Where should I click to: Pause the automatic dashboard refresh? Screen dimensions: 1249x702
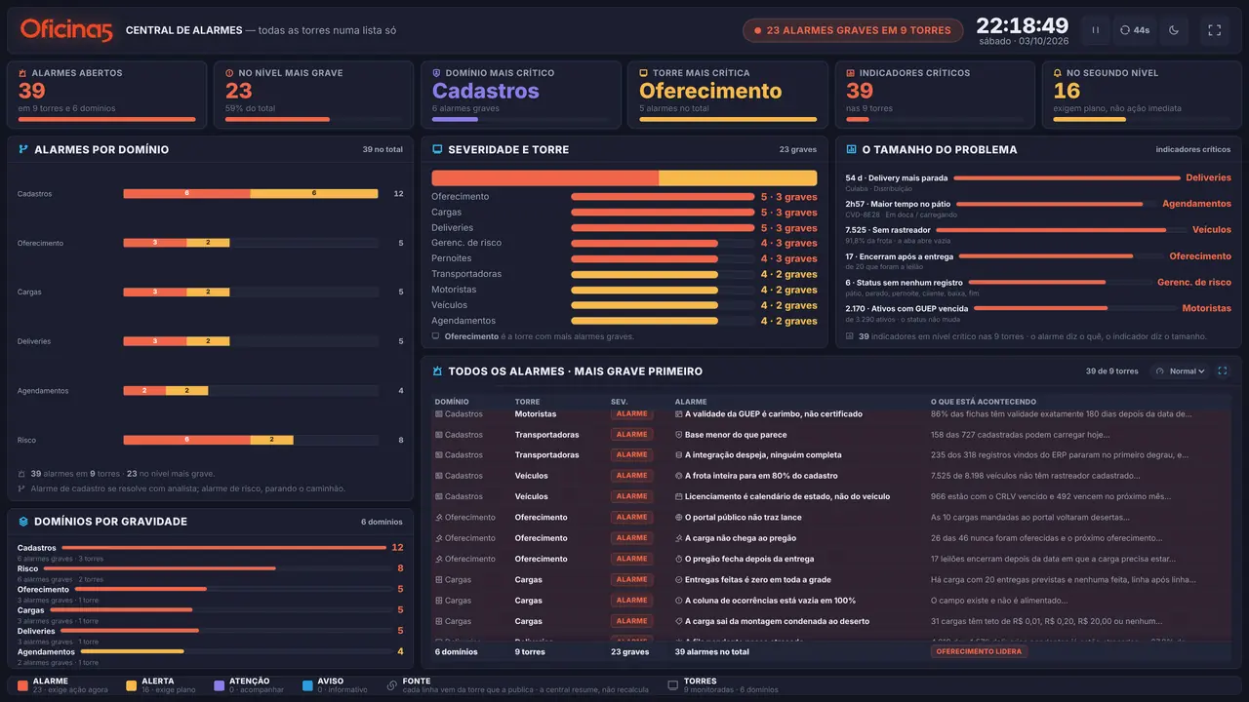pos(1095,30)
